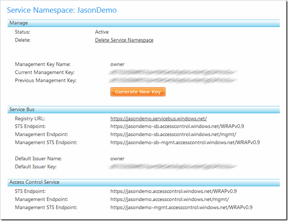Click the Previous Management Key: label
This screenshot has width=288, height=221.
click(46, 80)
